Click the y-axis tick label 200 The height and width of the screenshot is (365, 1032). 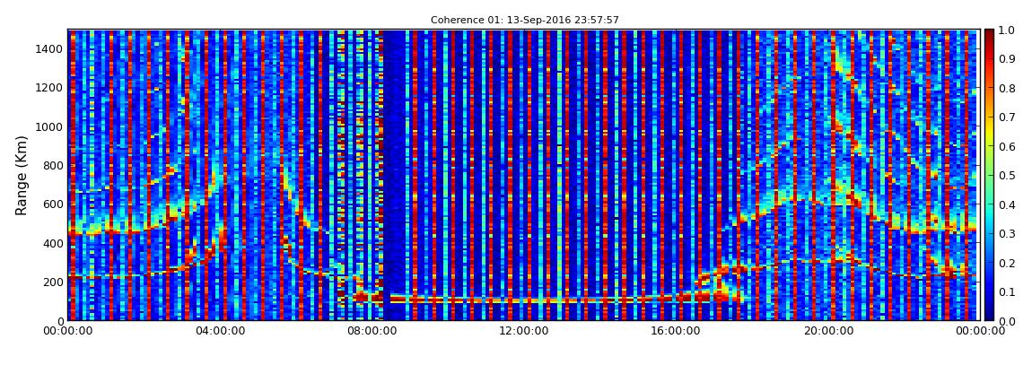[x=53, y=282]
